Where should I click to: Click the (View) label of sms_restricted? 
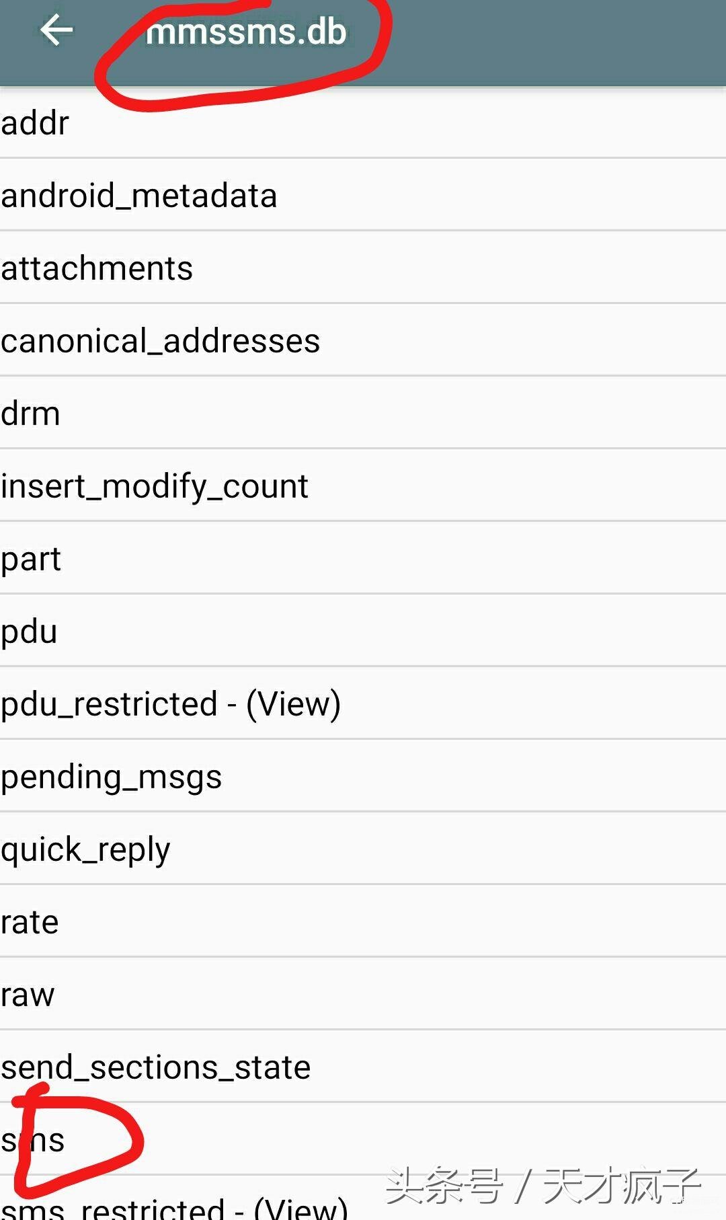pos(301,1207)
